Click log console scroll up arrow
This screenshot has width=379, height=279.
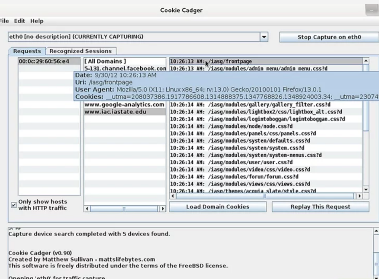376,231
